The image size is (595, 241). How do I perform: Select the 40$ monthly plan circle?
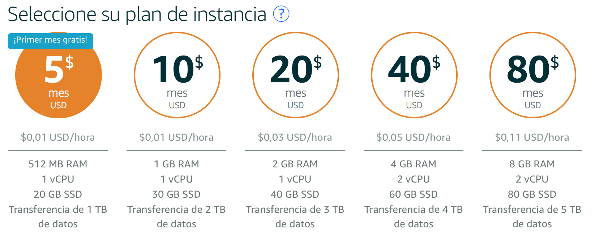[x=414, y=75]
